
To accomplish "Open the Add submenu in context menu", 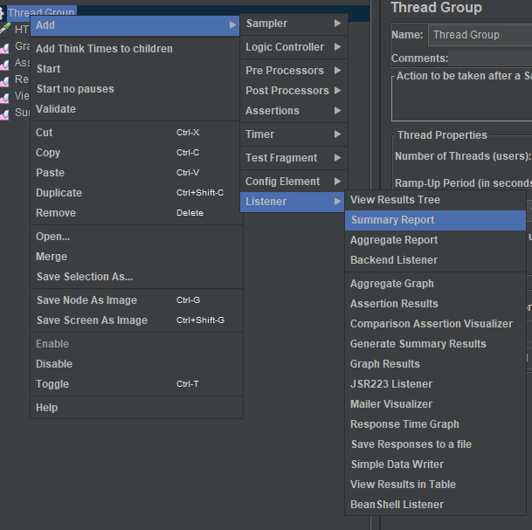I will [x=135, y=25].
